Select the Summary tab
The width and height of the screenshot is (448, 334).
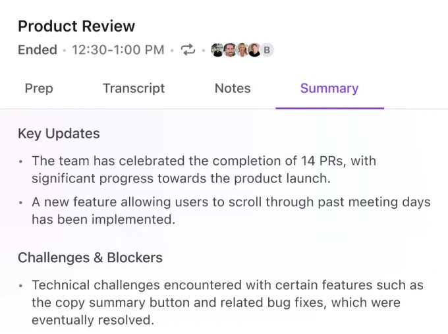click(329, 88)
